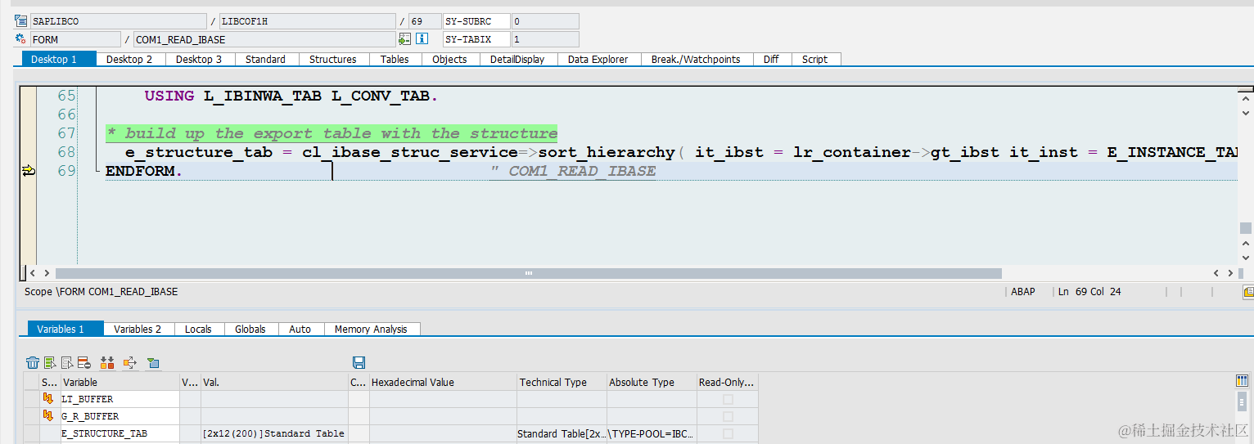
Task: Click the Variable column header
Action: click(120, 382)
